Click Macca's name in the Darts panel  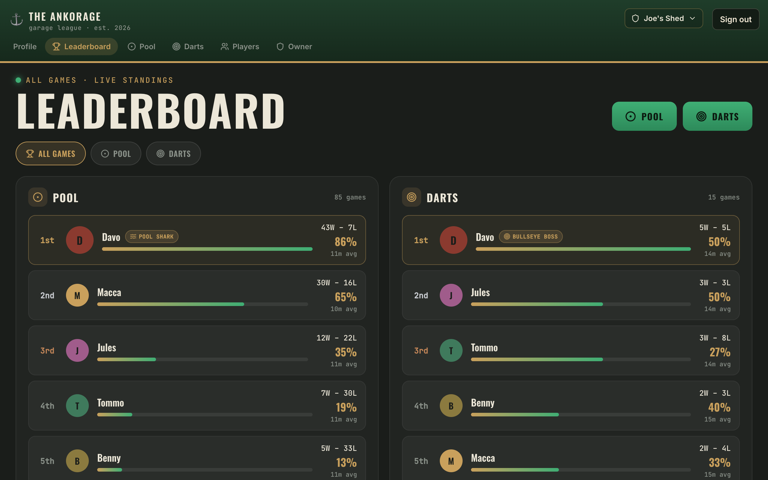point(483,458)
